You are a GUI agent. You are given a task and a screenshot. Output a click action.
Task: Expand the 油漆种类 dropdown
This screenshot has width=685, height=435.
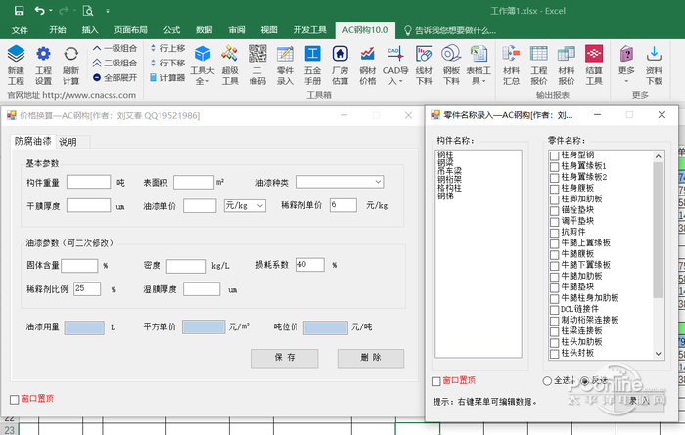tap(378, 182)
